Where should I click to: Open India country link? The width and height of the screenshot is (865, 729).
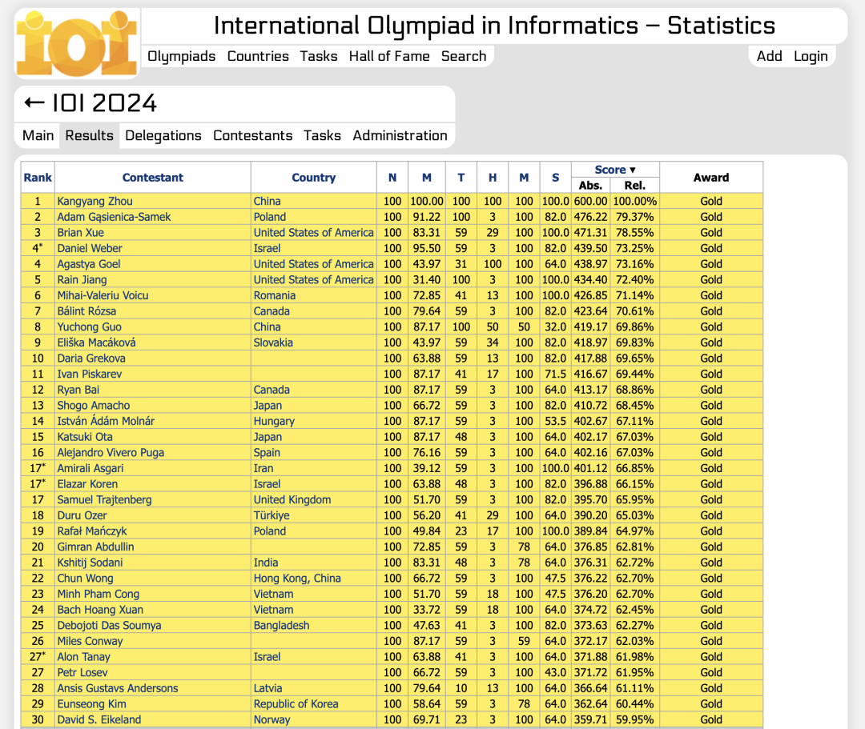click(x=266, y=563)
